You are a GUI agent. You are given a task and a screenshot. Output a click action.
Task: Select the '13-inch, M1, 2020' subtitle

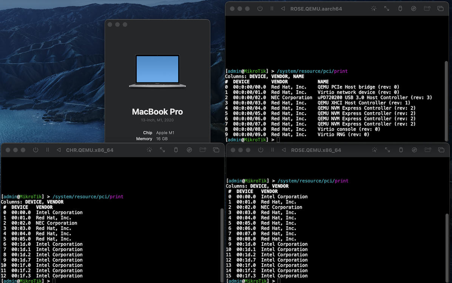tap(157, 120)
